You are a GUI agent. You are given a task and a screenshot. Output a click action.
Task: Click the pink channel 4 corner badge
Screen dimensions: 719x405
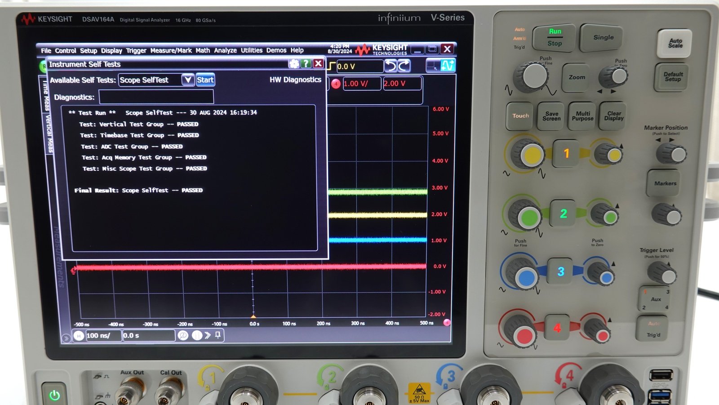point(447,322)
